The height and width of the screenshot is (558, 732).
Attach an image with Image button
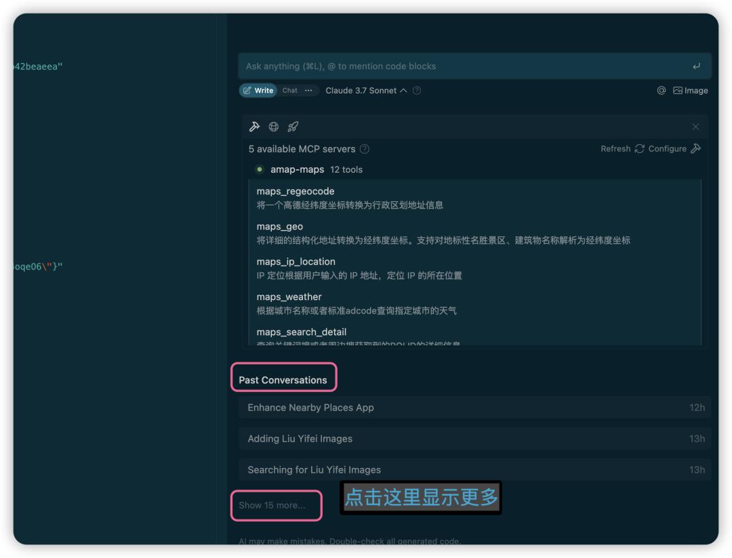coord(690,91)
